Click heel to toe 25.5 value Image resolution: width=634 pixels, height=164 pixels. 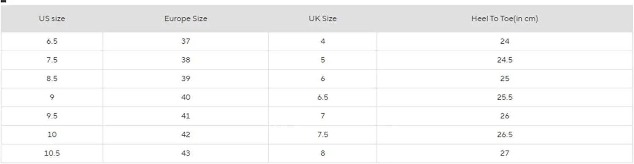pos(505,97)
